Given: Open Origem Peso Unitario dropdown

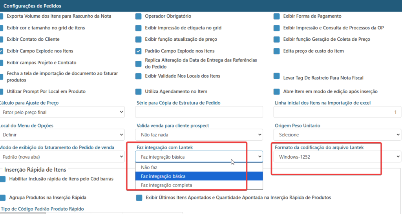Looking at the screenshot, I should pos(337,135).
